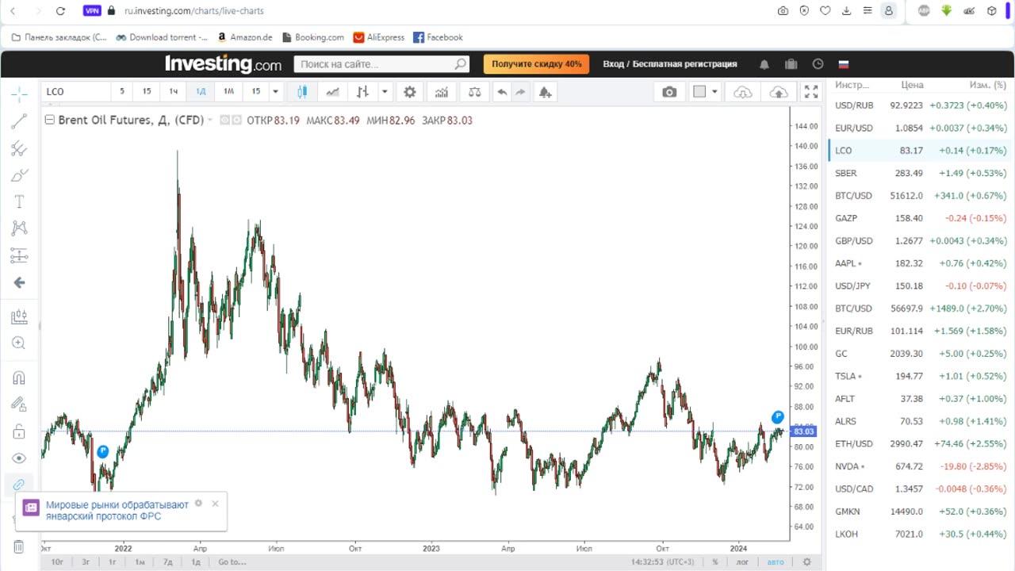
Task: Toggle magnet mode in the left toolbar
Action: (19, 378)
